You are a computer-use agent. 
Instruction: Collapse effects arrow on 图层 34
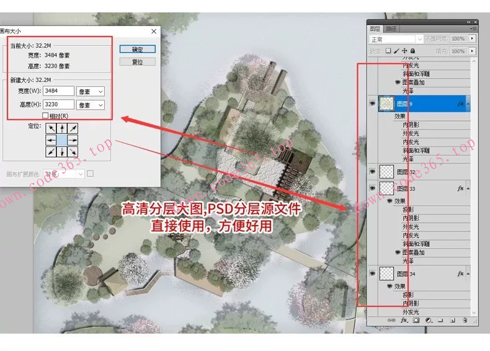pos(468,274)
